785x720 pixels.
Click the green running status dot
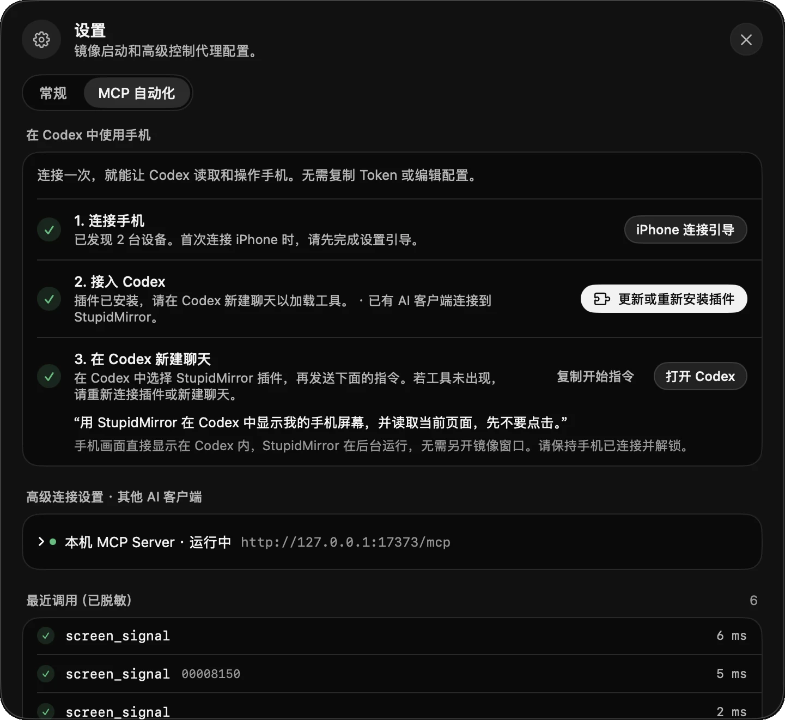pyautogui.click(x=53, y=542)
